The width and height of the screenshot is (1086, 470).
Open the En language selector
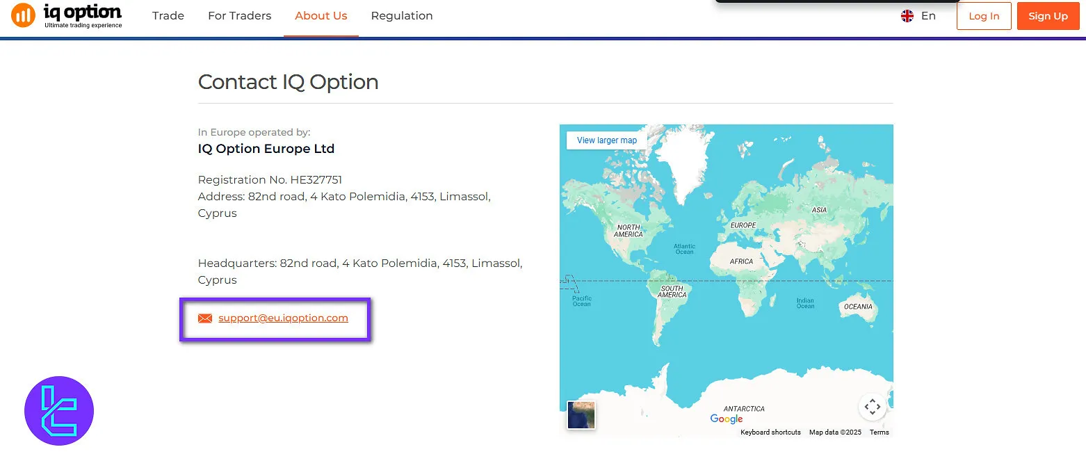pyautogui.click(x=928, y=15)
